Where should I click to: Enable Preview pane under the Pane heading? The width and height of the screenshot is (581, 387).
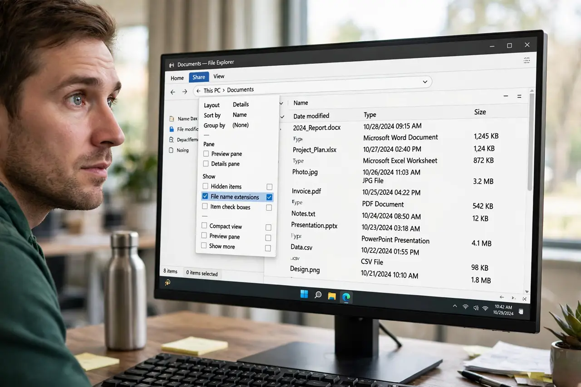pyautogui.click(x=206, y=154)
